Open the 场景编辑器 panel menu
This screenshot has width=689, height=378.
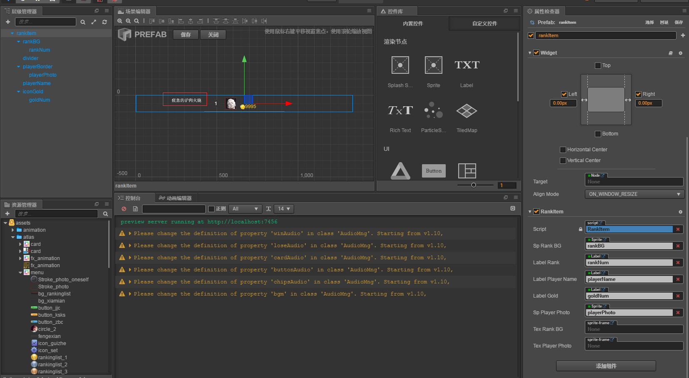pyautogui.click(x=369, y=11)
